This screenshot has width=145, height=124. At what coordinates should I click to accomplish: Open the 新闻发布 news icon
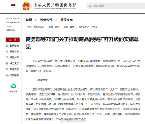tap(7, 52)
